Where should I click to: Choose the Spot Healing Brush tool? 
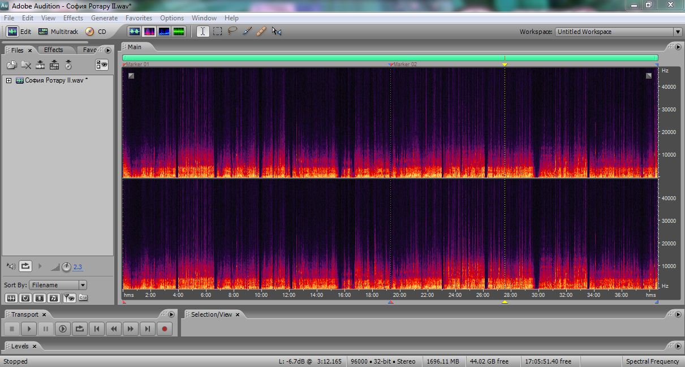(261, 32)
